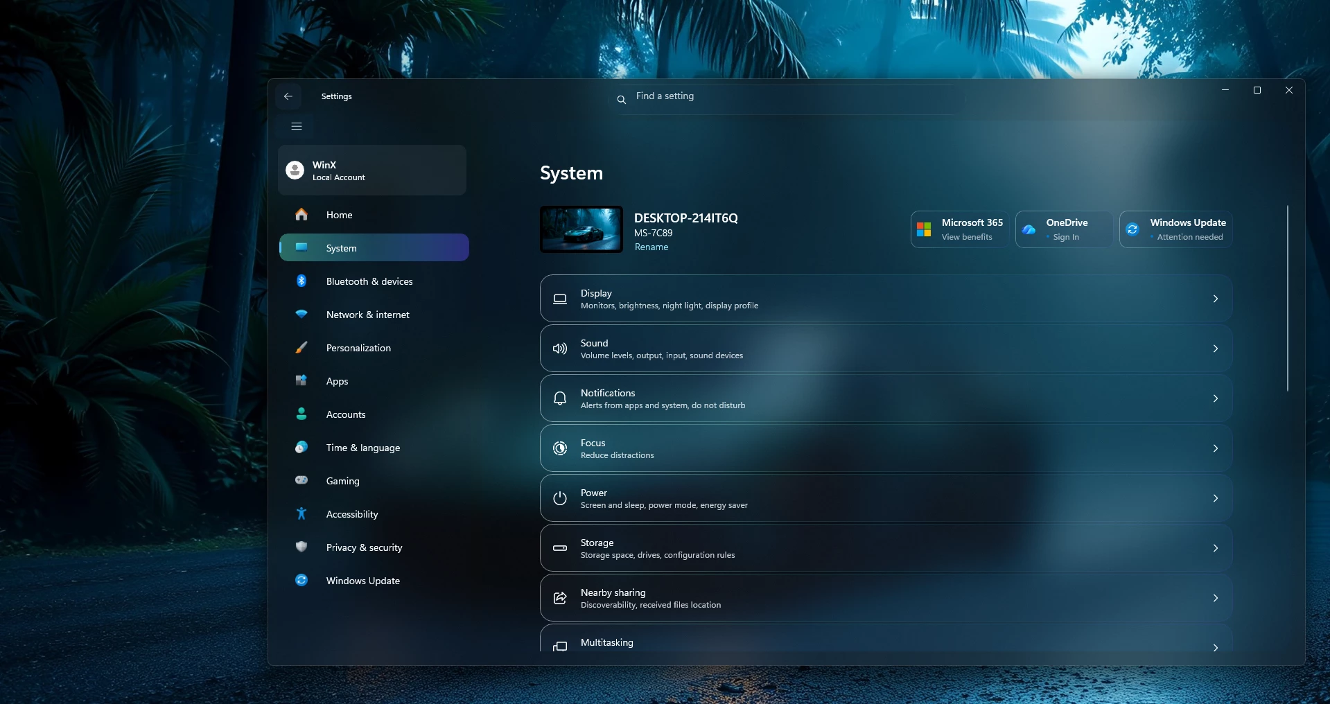
Task: Open Multitasking settings label
Action: (x=607, y=642)
